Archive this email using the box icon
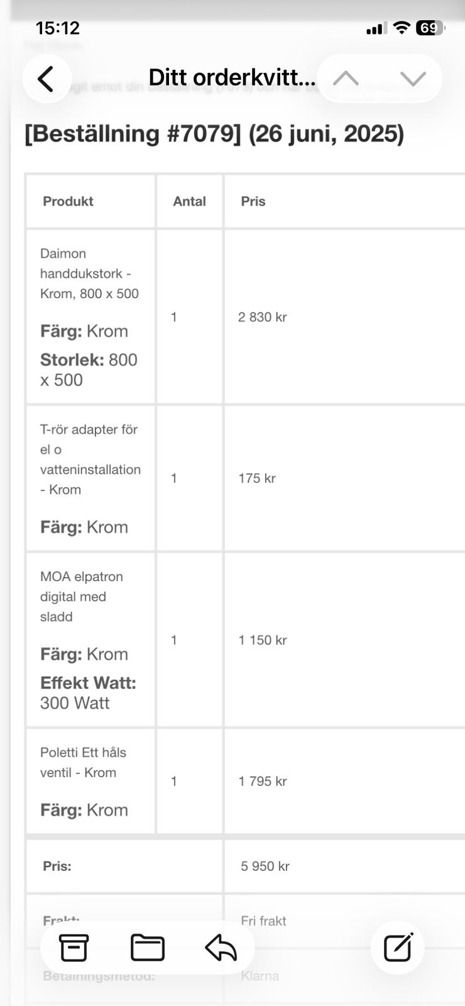This screenshot has width=465, height=1006. tap(74, 948)
